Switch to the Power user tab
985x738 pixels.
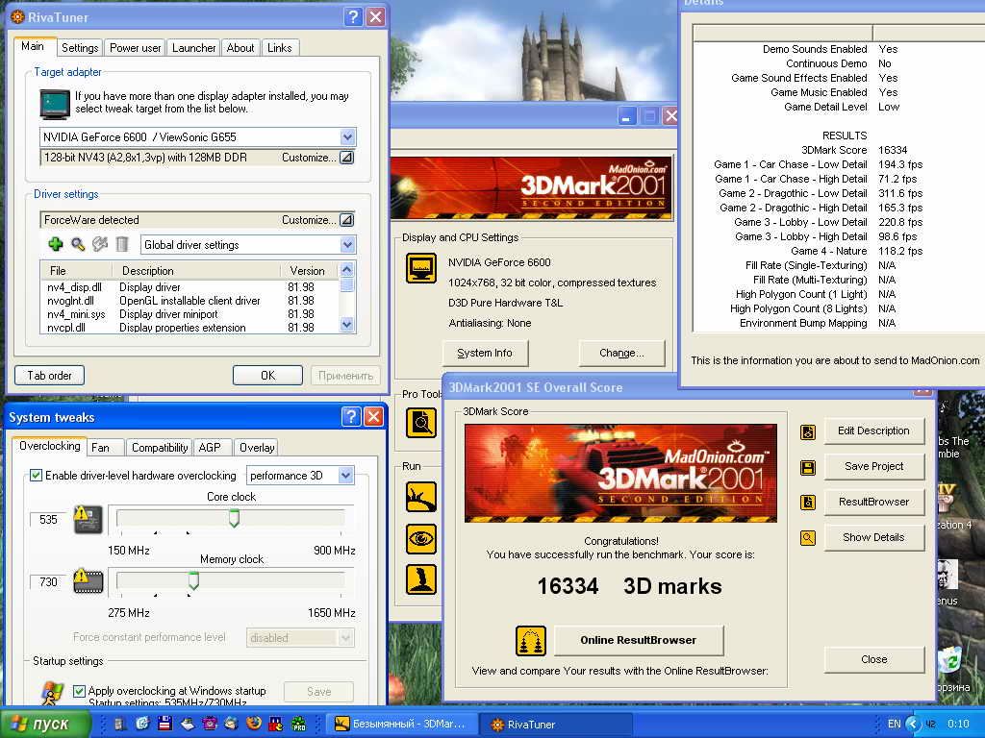click(135, 48)
